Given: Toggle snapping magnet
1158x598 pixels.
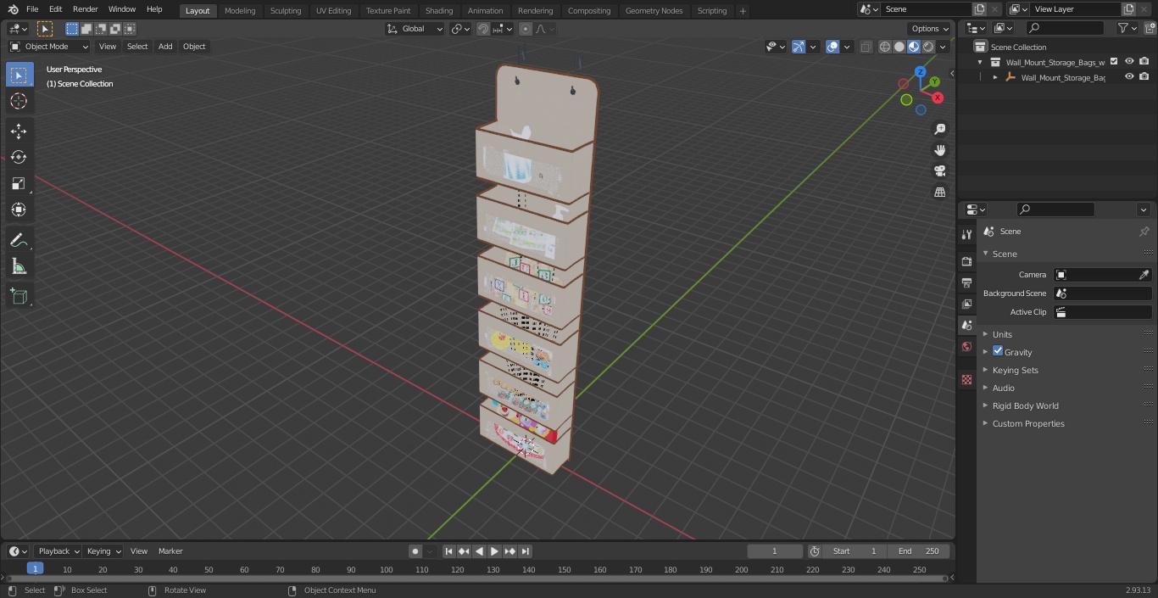Looking at the screenshot, I should [483, 29].
